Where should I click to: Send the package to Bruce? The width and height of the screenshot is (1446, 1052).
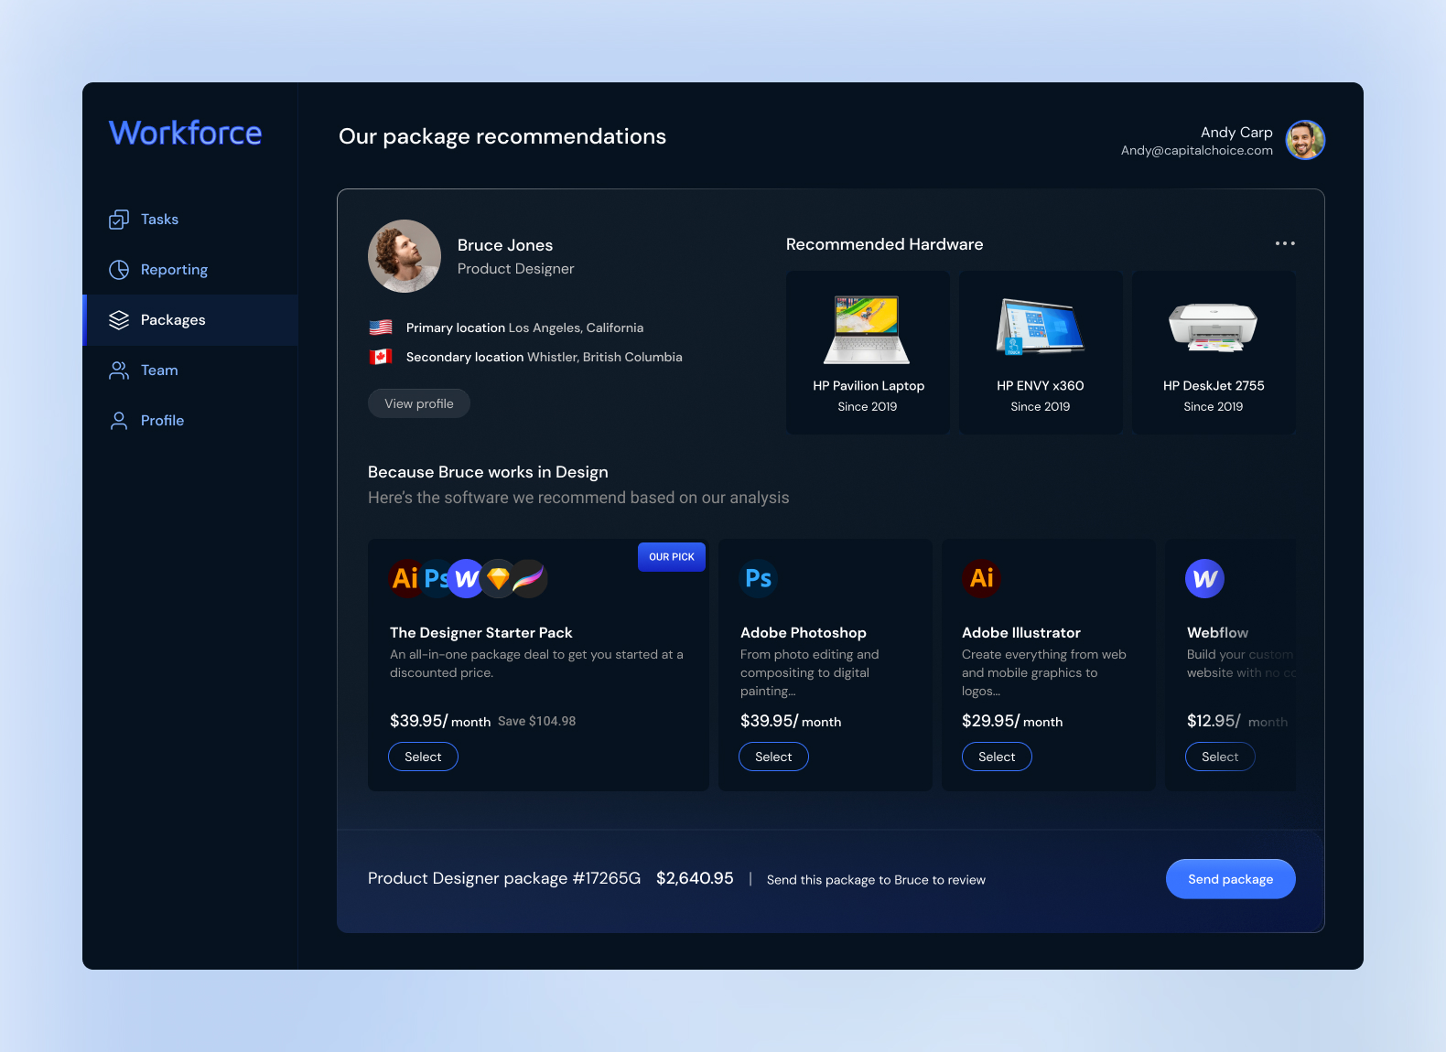coord(1230,879)
